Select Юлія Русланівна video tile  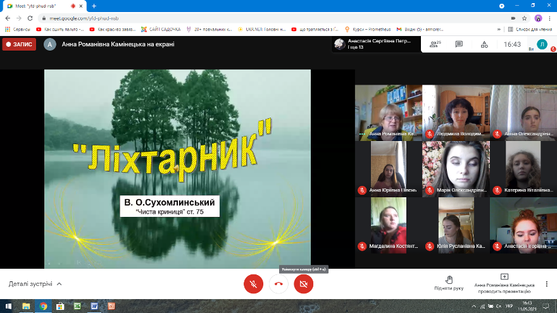[456, 225]
